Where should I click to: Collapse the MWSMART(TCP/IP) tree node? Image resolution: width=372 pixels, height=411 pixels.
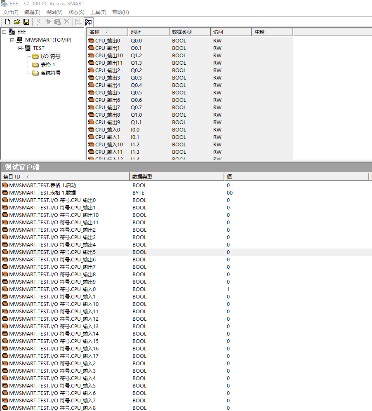pos(12,40)
